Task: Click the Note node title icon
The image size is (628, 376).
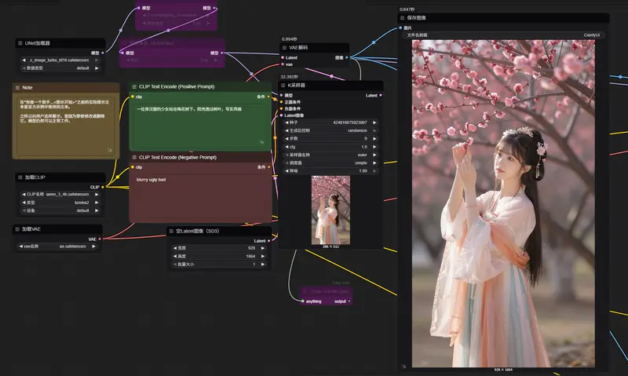Action: coord(17,88)
